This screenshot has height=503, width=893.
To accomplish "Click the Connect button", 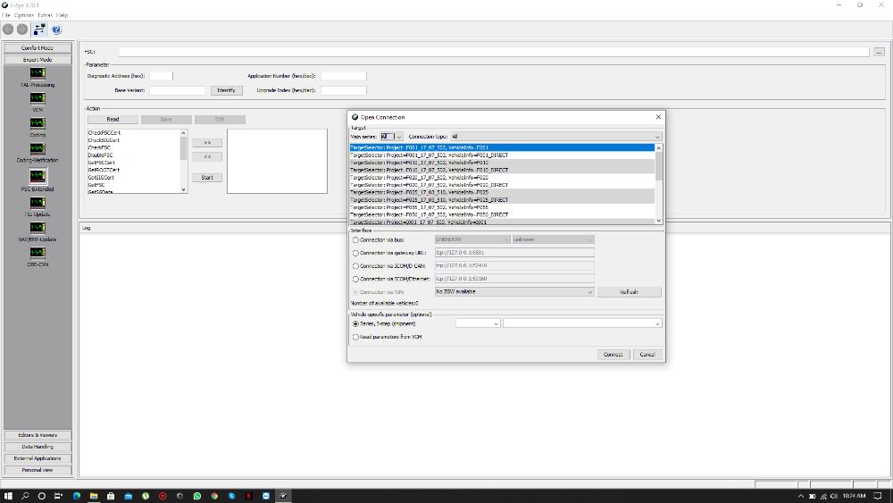I will pyautogui.click(x=613, y=355).
